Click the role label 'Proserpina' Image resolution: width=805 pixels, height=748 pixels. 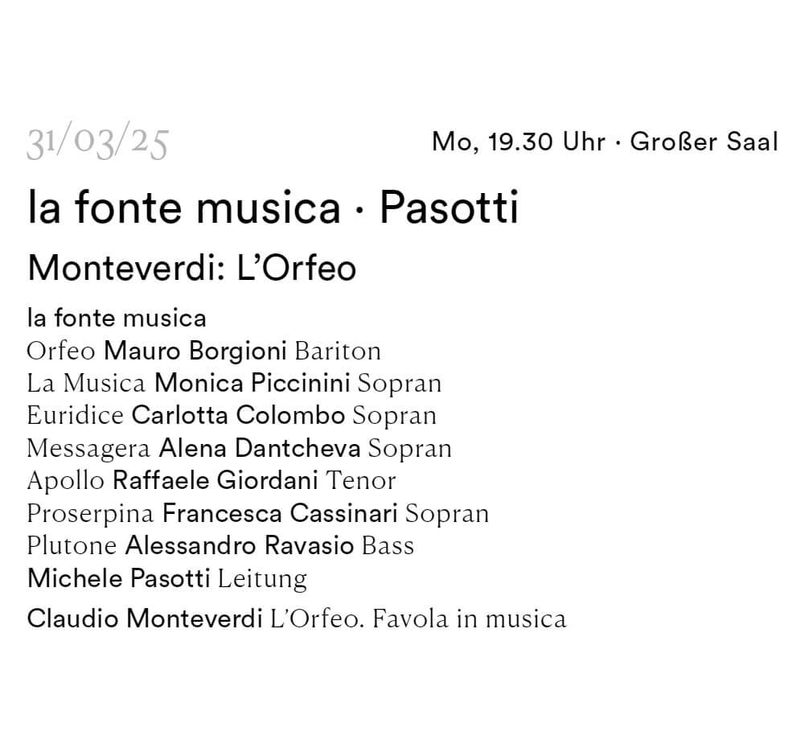click(90, 514)
